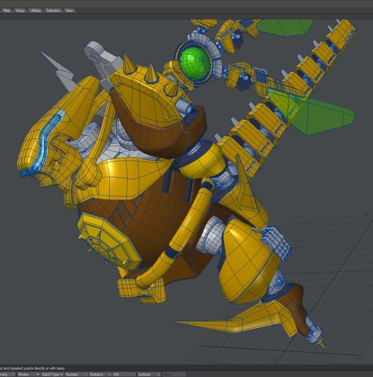Open the SubD-Type dropdown
Viewport: 373px width, 377px height.
[52, 374]
